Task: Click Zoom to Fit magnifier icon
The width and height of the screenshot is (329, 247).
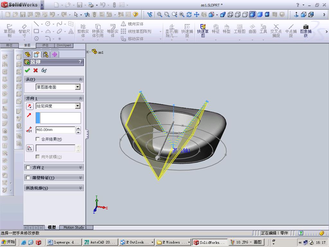Action: coord(159,14)
